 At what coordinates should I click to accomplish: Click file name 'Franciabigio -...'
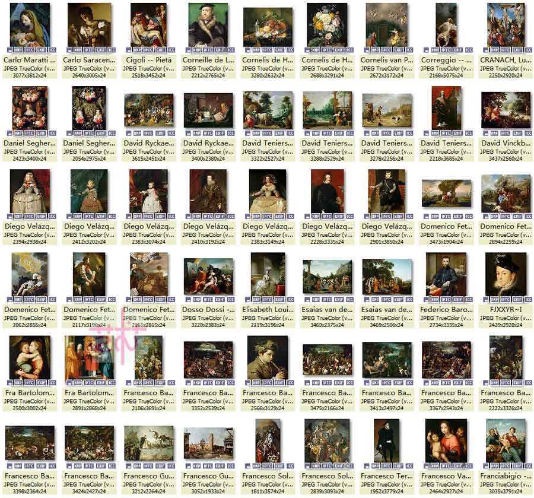pos(506,475)
